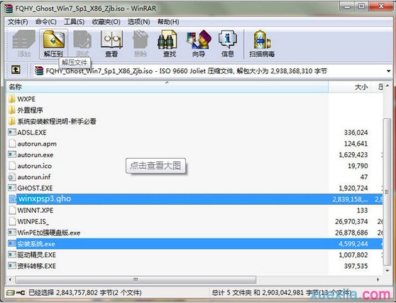Click the ADSL.EXE file icon
This screenshot has width=396, height=303.
12,132
